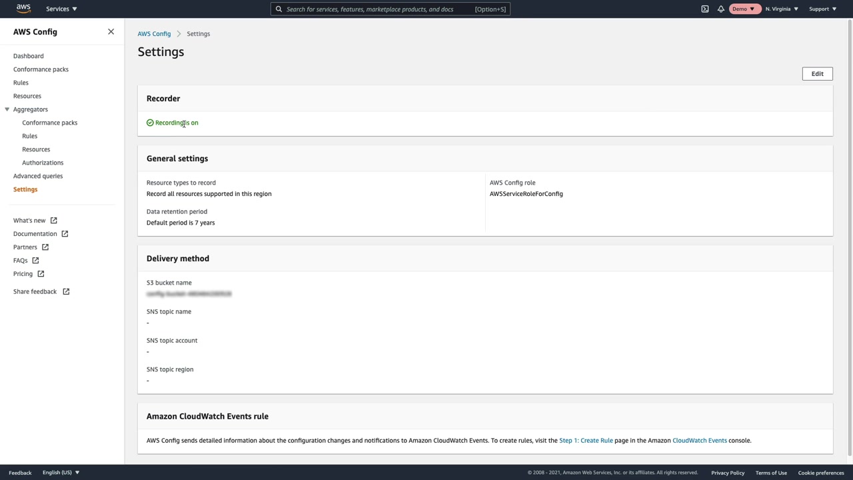This screenshot has height=480, width=853.
Task: Open Conformance packs at the sidebar top level
Action: click(x=41, y=69)
